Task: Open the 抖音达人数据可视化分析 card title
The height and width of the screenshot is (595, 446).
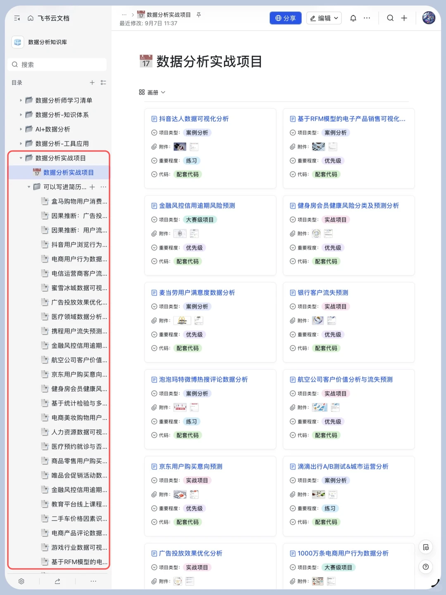Action: pos(194,119)
